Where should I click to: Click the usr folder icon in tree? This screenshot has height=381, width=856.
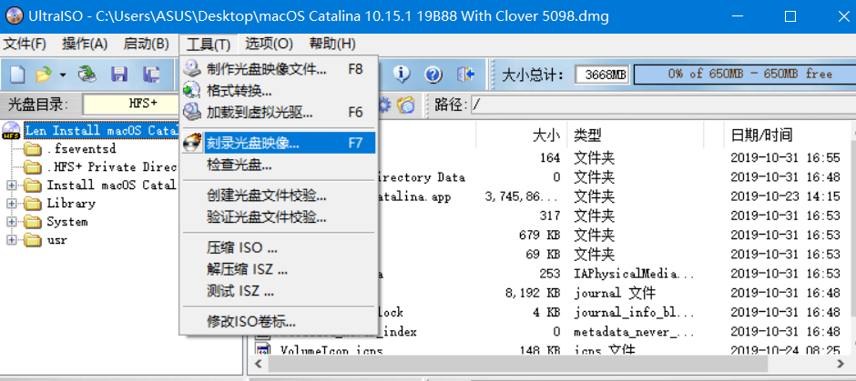(x=33, y=240)
